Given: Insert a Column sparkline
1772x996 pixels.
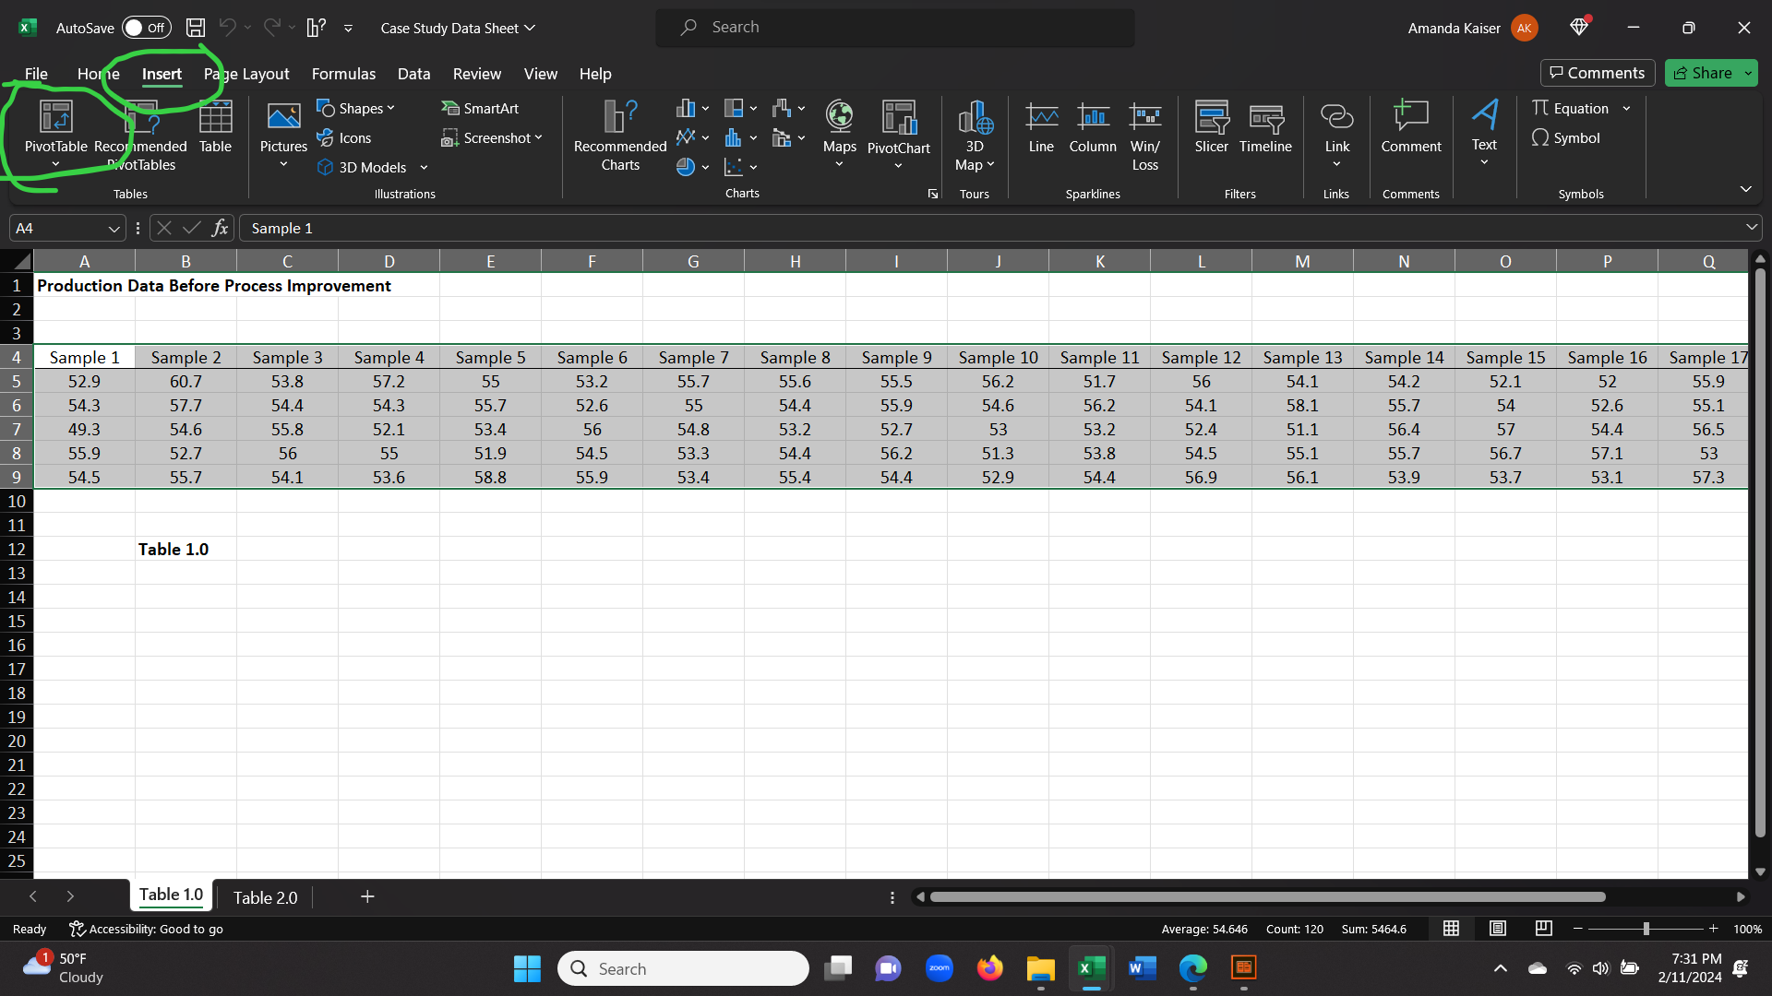Looking at the screenshot, I should [x=1093, y=127].
